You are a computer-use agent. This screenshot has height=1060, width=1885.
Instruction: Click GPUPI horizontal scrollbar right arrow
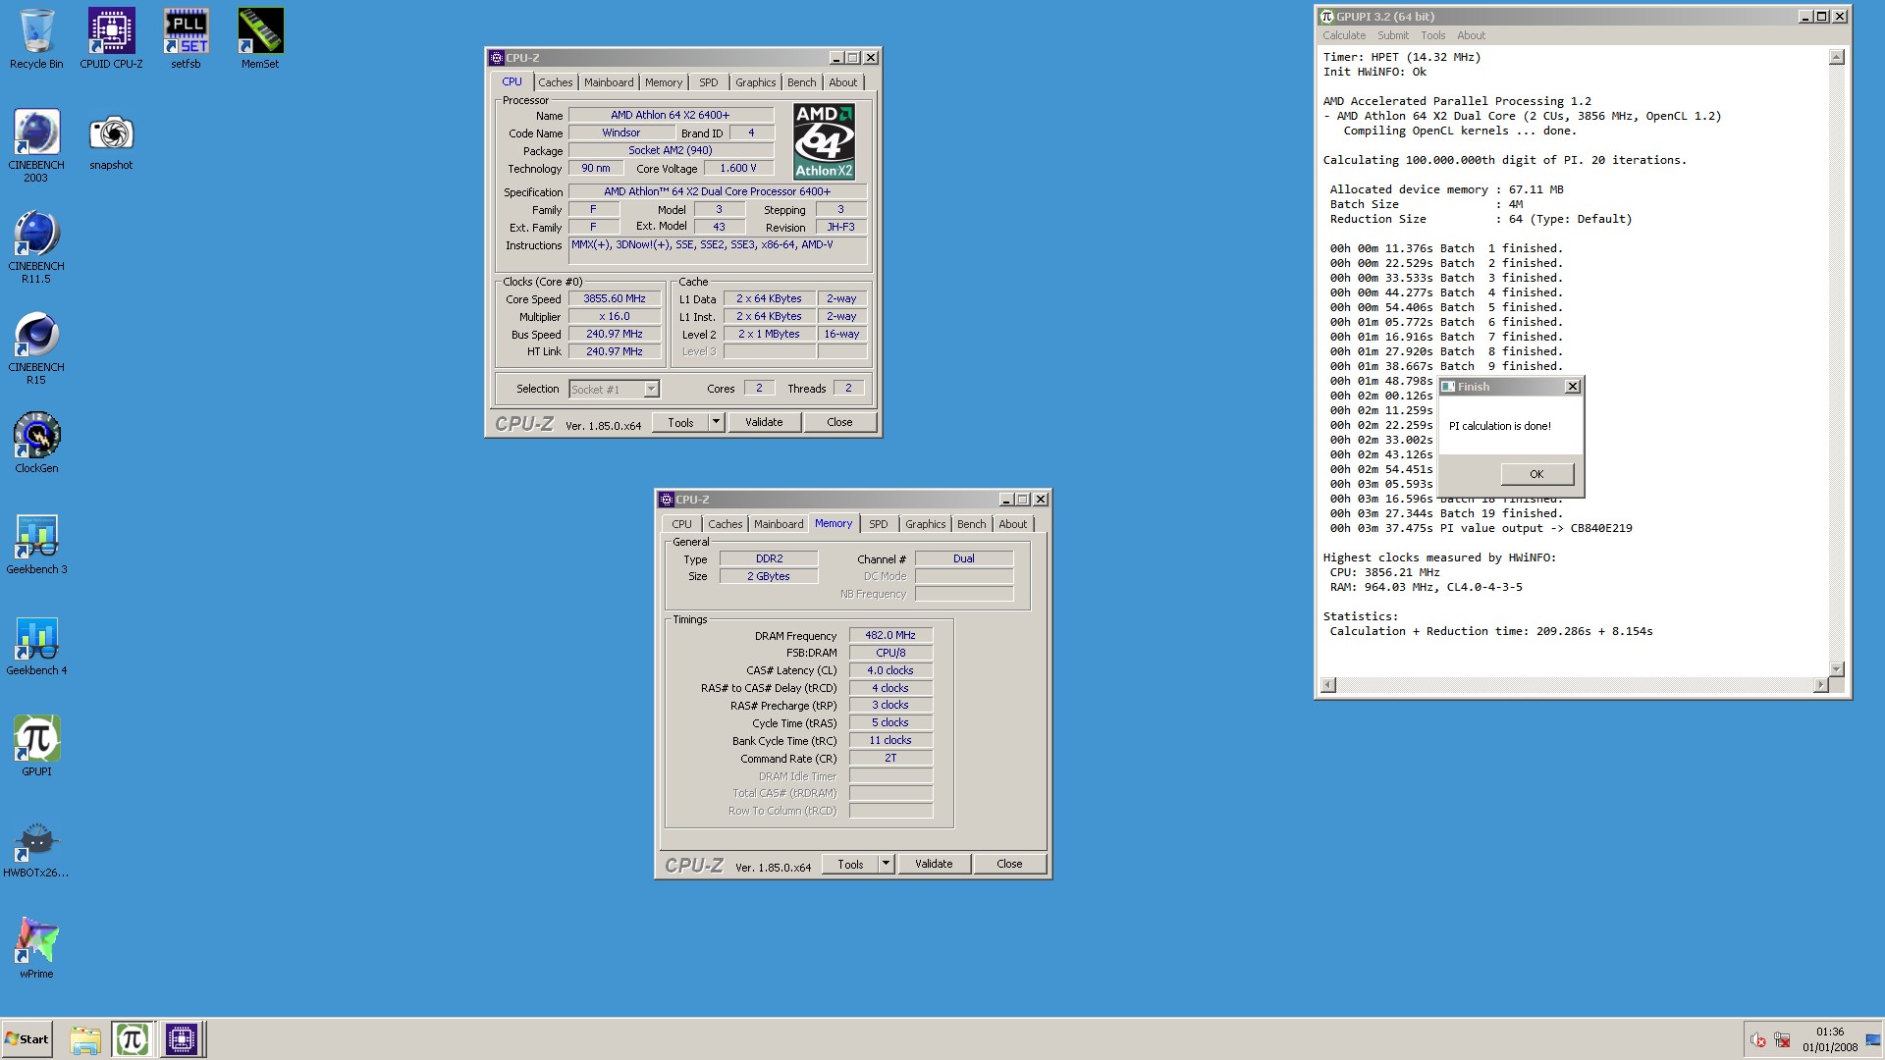pos(1821,684)
